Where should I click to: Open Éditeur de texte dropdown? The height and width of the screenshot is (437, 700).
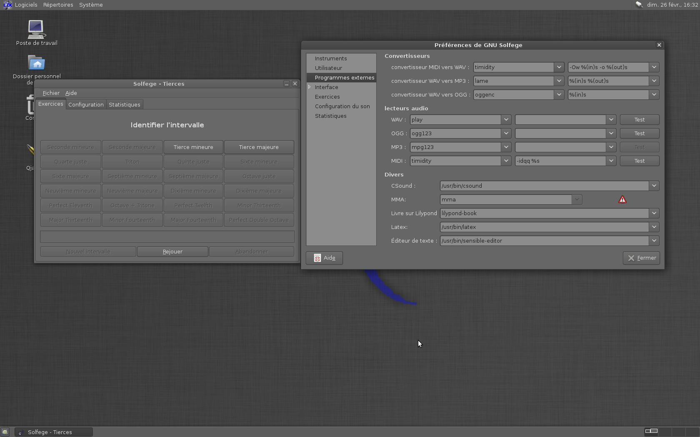[x=654, y=241]
